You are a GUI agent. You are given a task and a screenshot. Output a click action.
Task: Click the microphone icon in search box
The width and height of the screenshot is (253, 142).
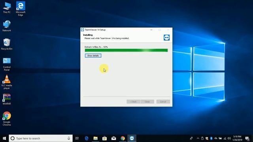pyautogui.click(x=69, y=138)
